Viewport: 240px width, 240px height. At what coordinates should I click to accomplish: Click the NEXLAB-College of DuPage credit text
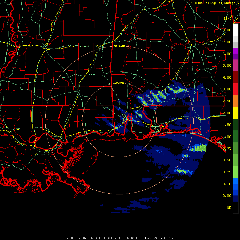[214, 3]
